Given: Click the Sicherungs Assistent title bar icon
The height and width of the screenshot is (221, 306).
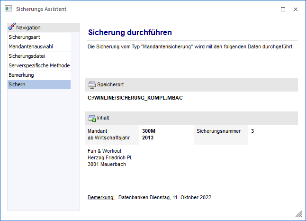Looking at the screenshot, I should [x=8, y=9].
